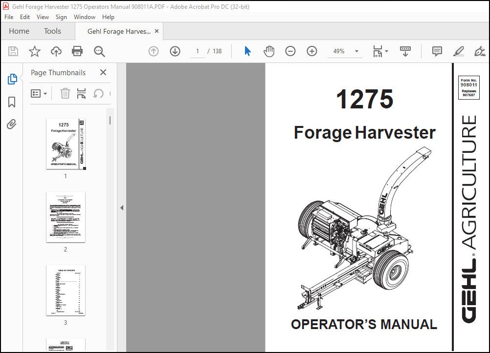Go to previous page arrow

[154, 51]
